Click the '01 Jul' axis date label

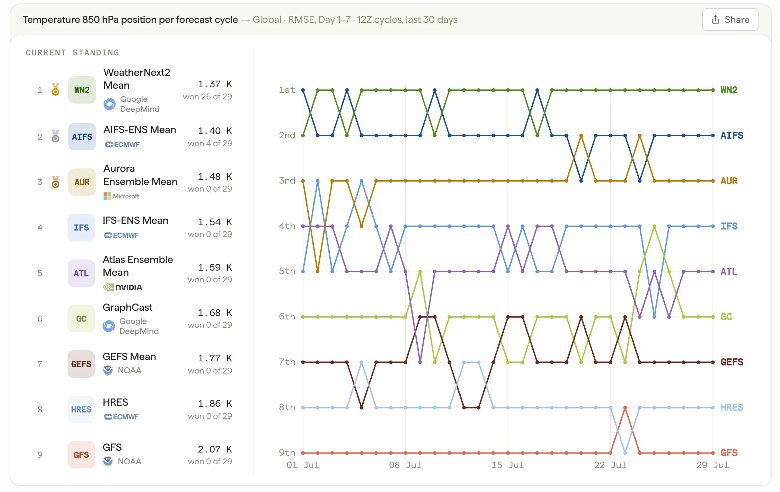coord(303,465)
